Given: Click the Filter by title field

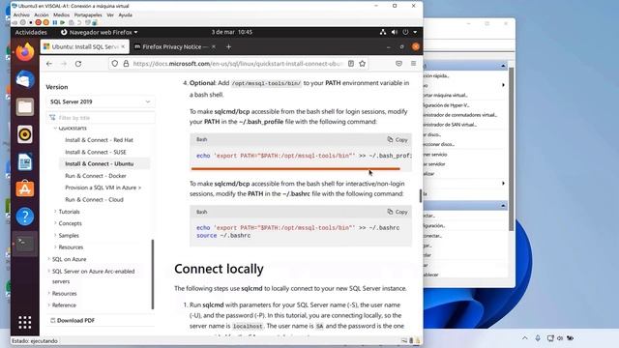Looking at the screenshot, I should pyautogui.click(x=101, y=118).
